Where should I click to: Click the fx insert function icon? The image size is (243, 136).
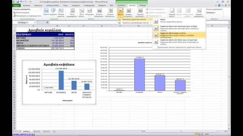[47, 23]
